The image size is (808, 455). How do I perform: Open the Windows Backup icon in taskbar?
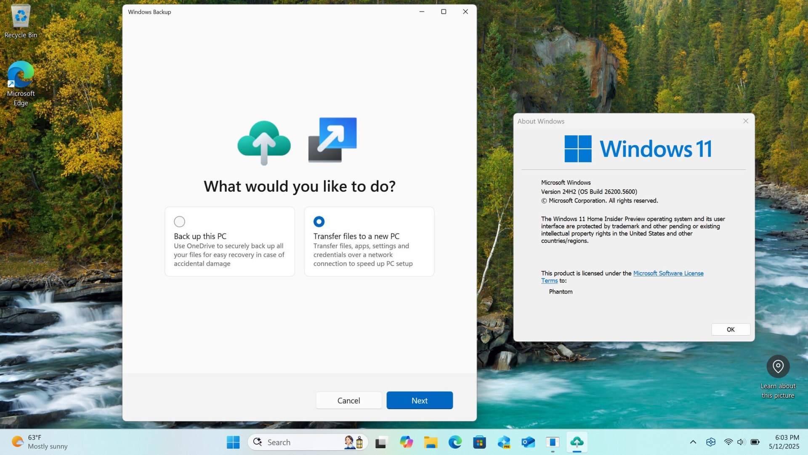[577, 442]
